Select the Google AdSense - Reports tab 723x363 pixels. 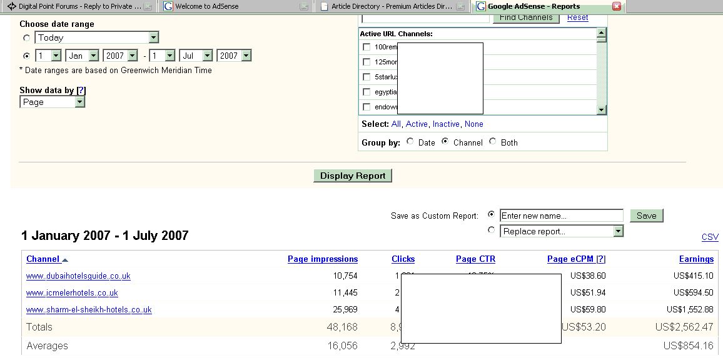pos(549,6)
